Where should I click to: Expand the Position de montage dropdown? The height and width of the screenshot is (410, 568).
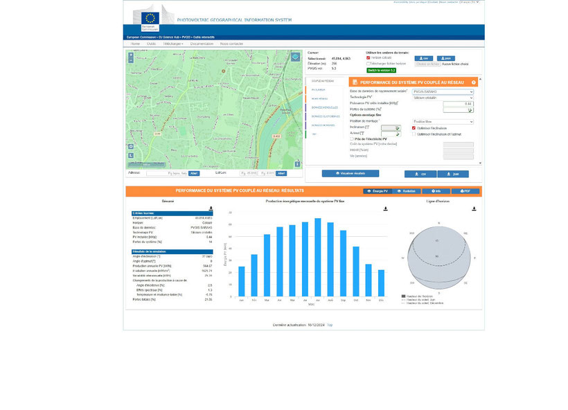coord(443,122)
